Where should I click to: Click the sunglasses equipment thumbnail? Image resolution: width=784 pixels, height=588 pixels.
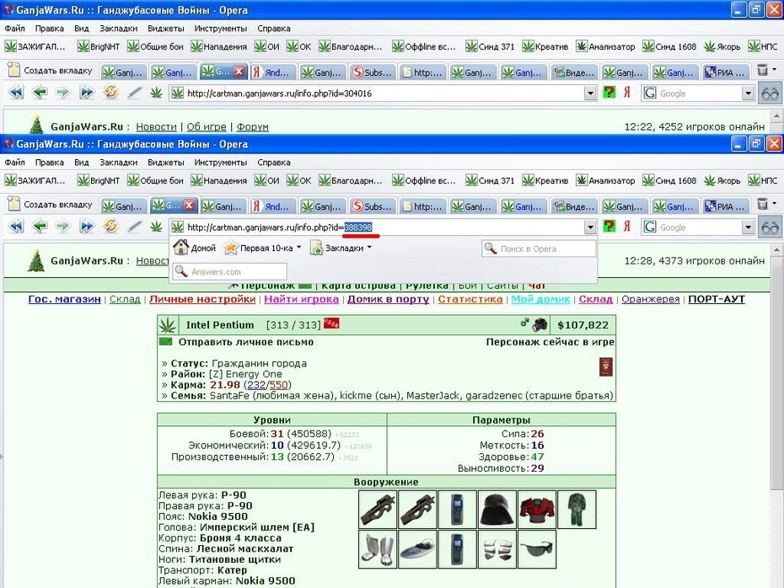click(537, 549)
